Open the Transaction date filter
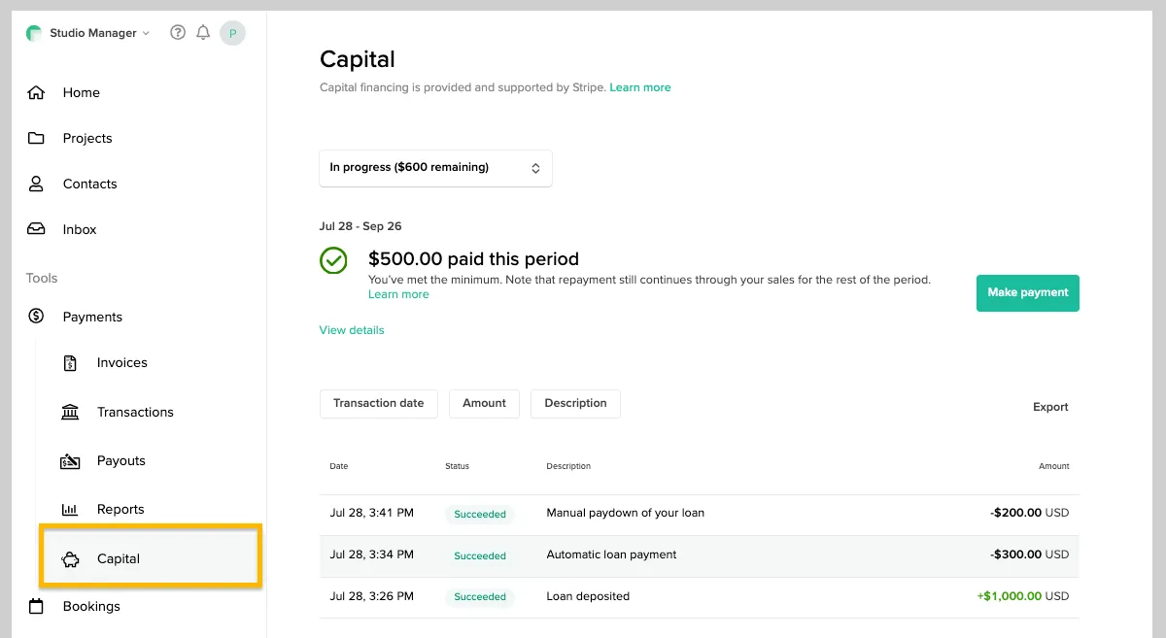The width and height of the screenshot is (1166, 638). [378, 404]
